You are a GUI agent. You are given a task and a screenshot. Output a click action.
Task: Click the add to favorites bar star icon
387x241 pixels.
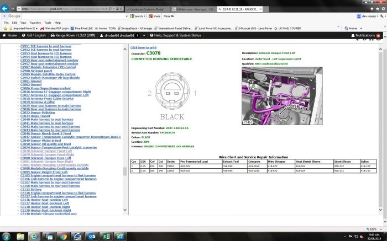5,29
